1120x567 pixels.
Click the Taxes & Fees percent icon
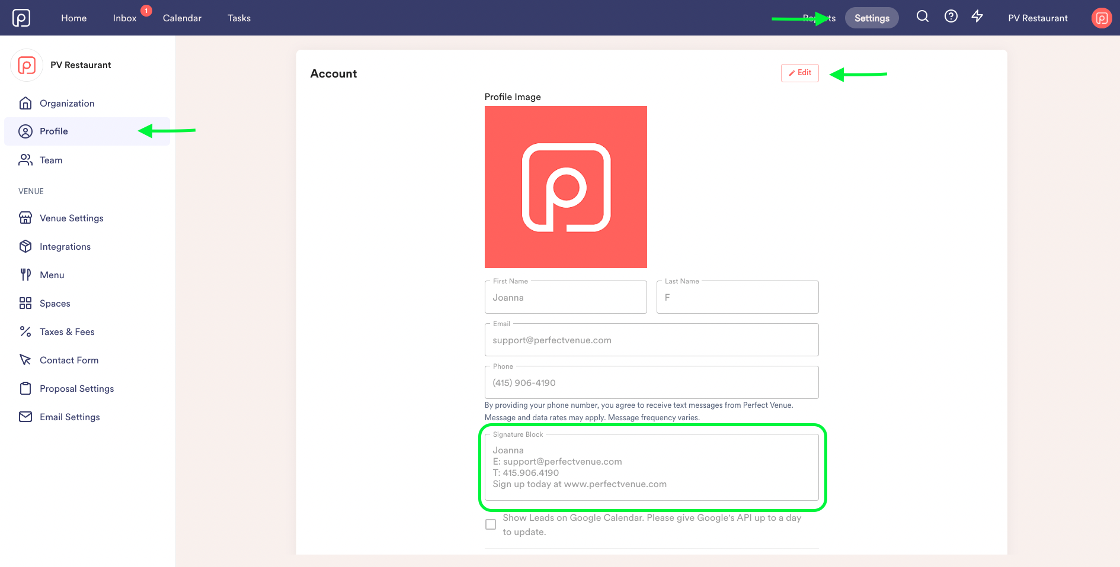click(x=26, y=331)
